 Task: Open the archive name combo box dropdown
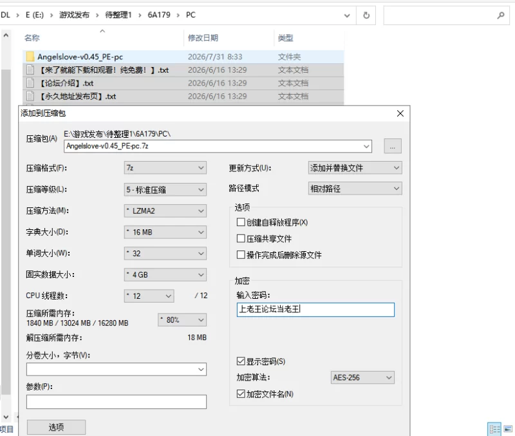366,146
